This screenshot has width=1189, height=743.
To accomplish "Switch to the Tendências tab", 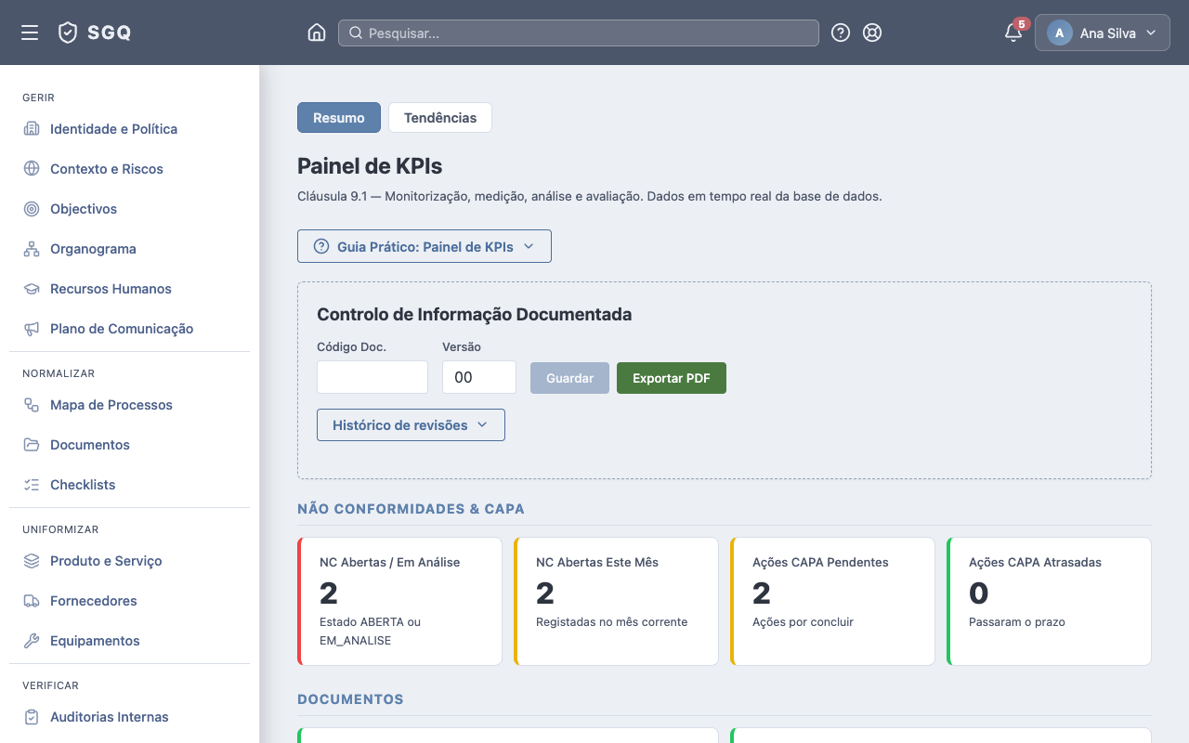I will tap(440, 118).
